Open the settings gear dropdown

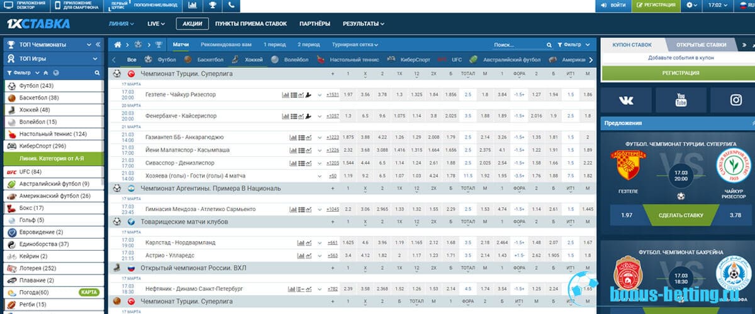coord(693,5)
